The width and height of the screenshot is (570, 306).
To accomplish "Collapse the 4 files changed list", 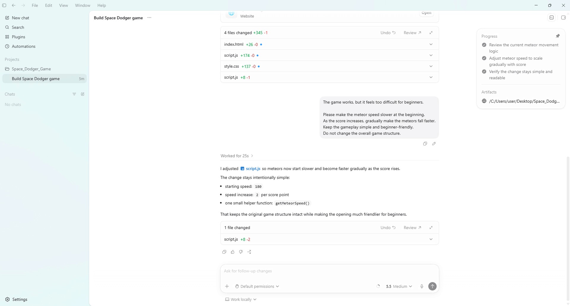I will [x=431, y=33].
